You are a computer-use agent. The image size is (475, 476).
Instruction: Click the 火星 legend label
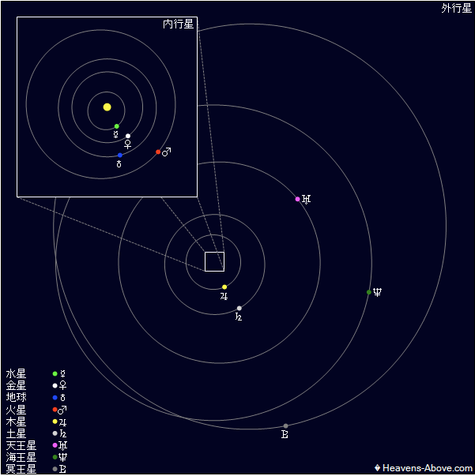pos(16,410)
